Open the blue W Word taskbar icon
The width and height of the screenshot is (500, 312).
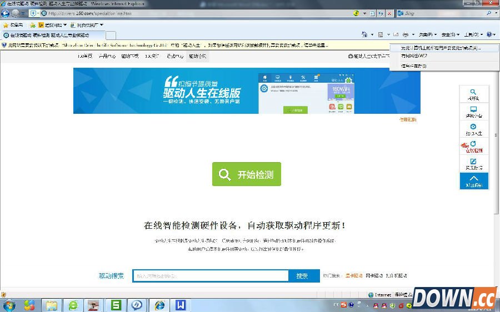click(181, 305)
